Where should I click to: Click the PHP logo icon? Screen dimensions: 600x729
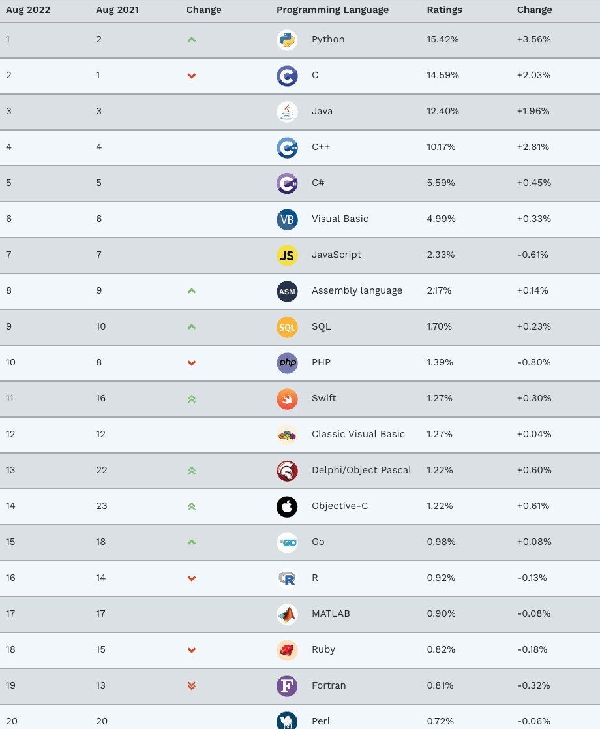287,363
